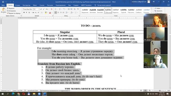This screenshot has width=171, height=96.
Task: Toggle italic formatting (К)
Action: point(26,13)
